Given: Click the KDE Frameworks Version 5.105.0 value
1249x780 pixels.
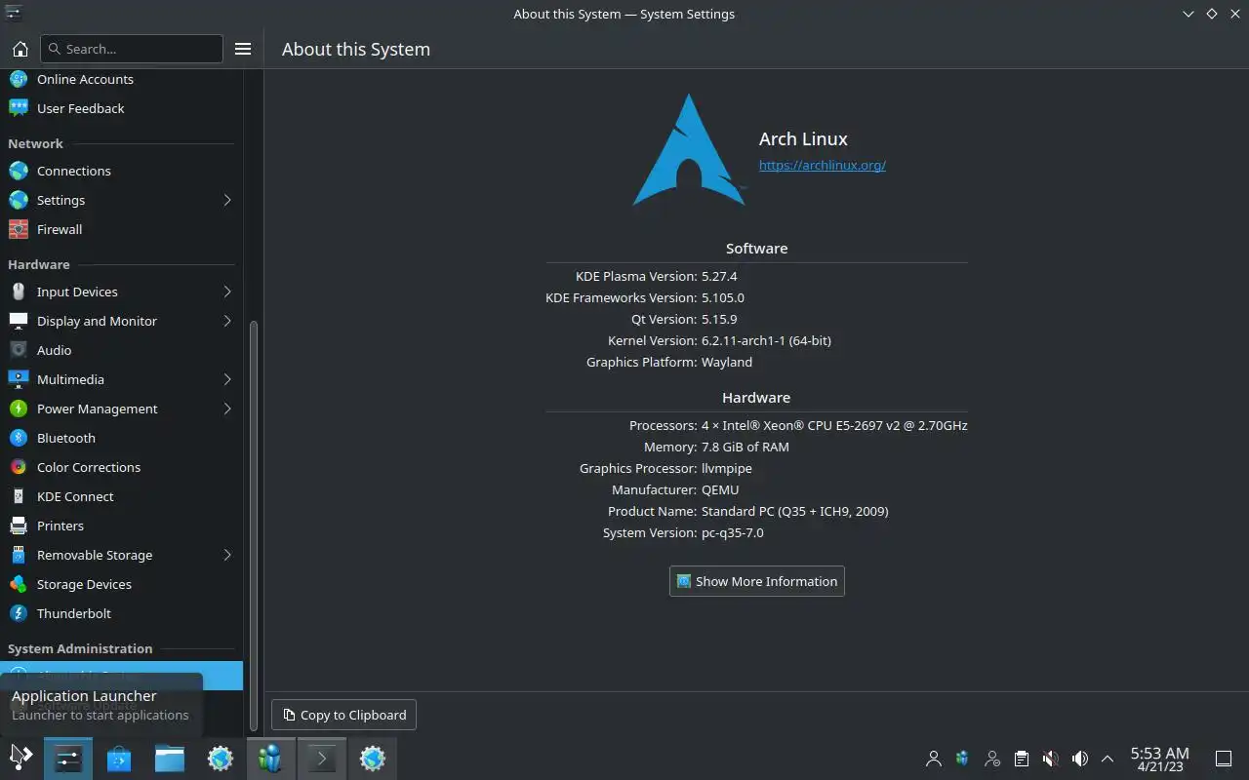Looking at the screenshot, I should [723, 297].
